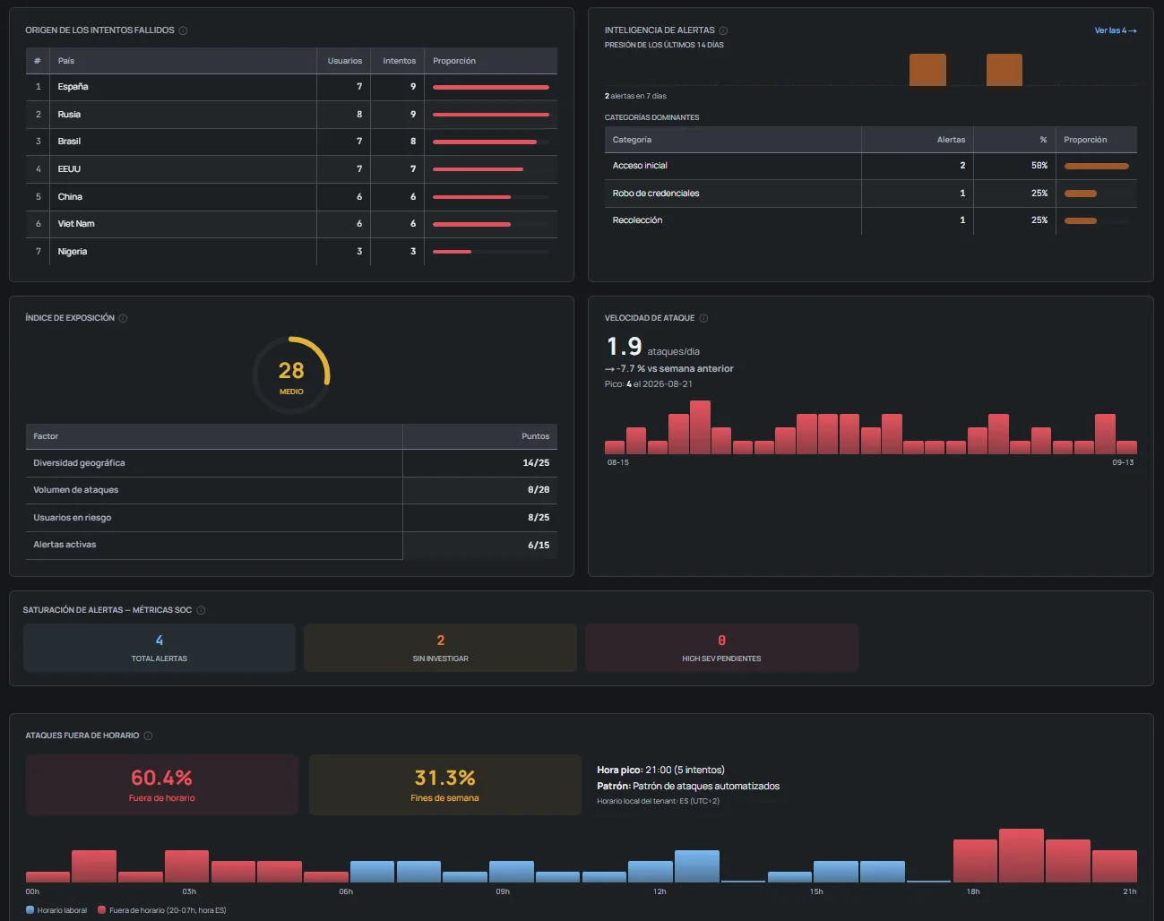Click the Nigeria country name
The width and height of the screenshot is (1164, 921).
pos(73,252)
